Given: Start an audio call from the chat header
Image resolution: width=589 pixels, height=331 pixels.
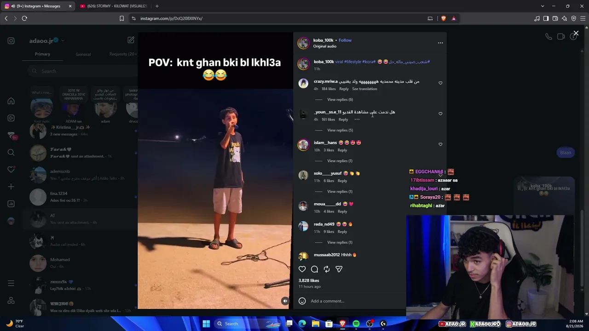Looking at the screenshot, I should [x=549, y=37].
